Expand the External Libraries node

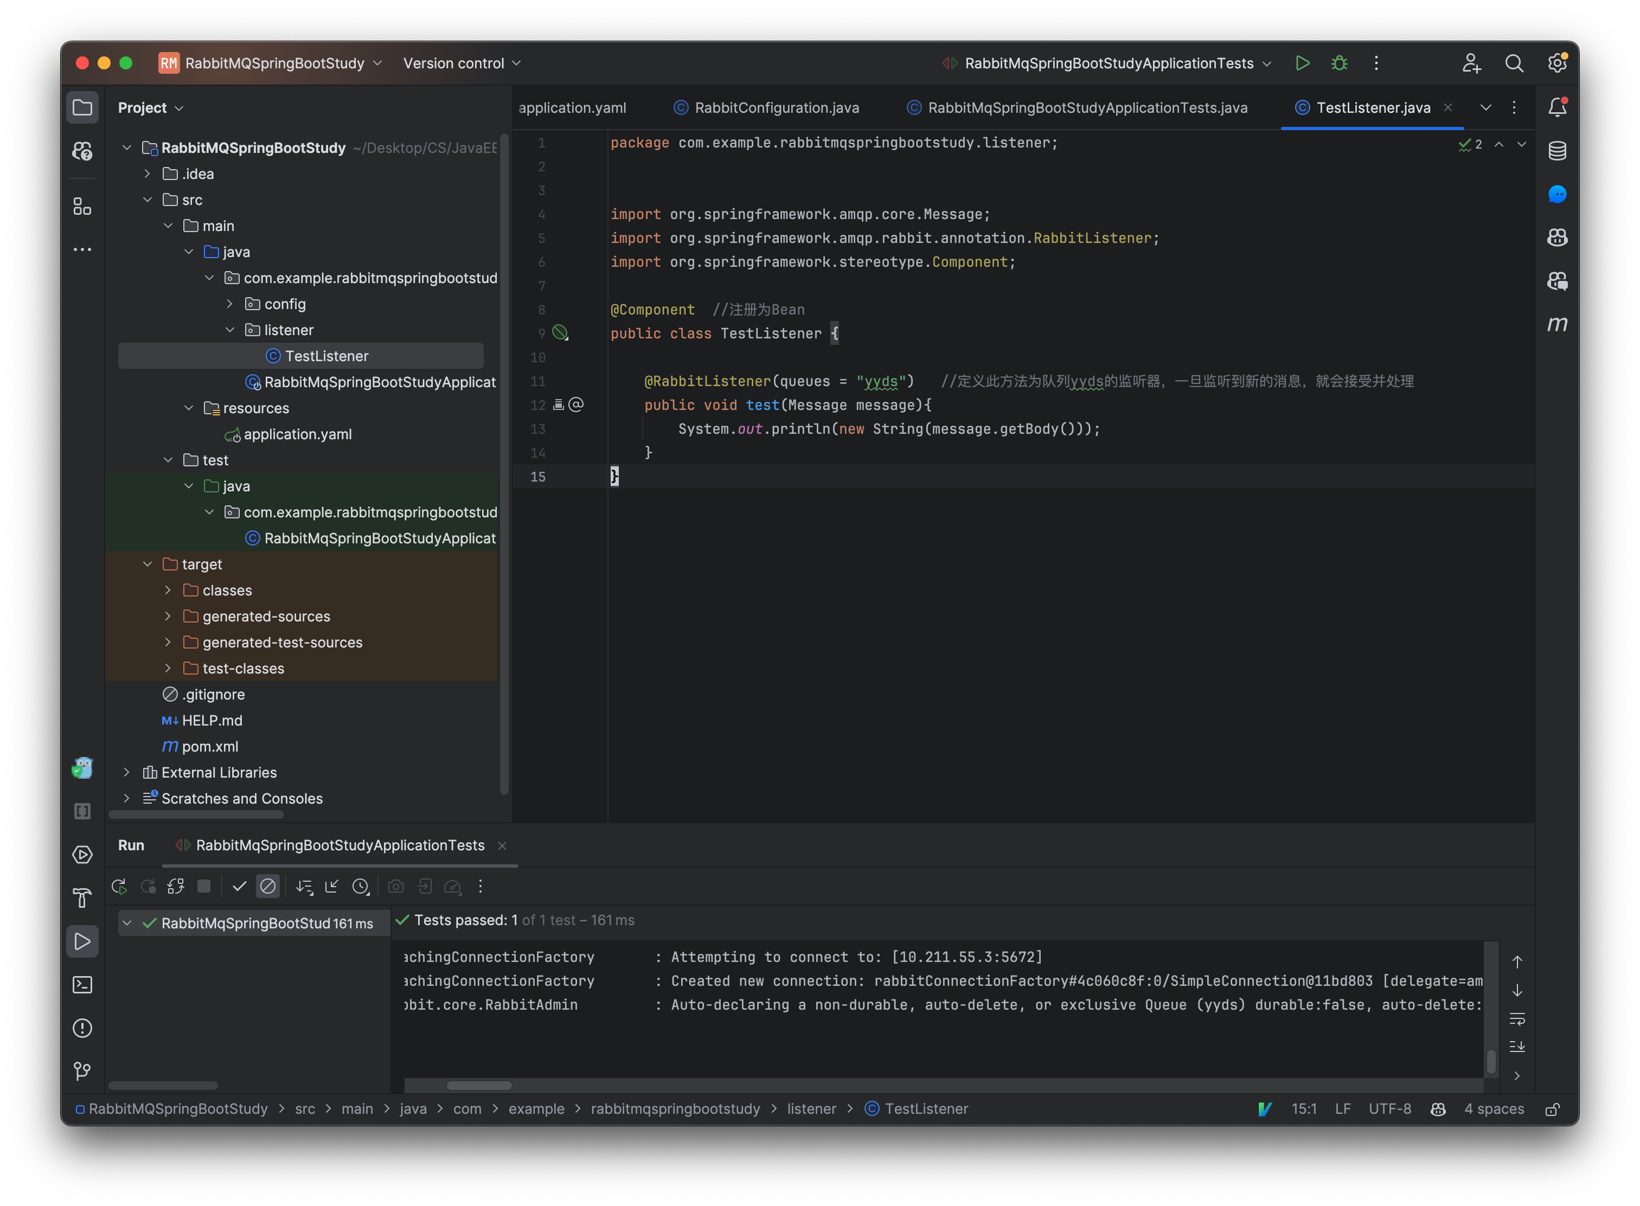click(x=126, y=772)
